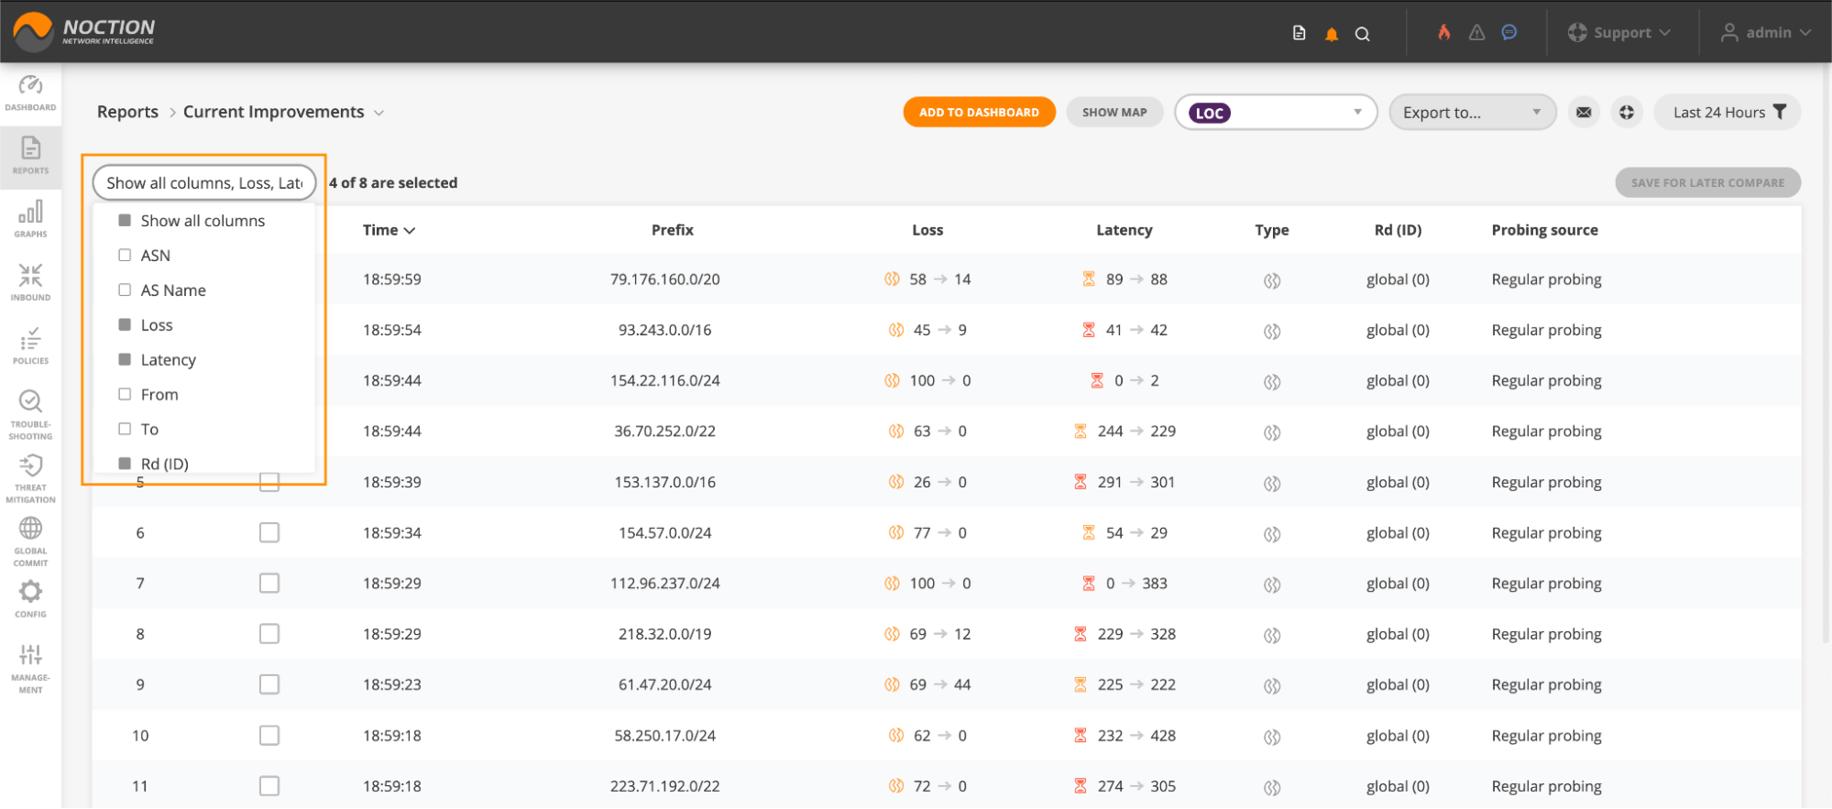This screenshot has width=1832, height=809.
Task: Click the orange notification bell icon
Action: tap(1331, 34)
